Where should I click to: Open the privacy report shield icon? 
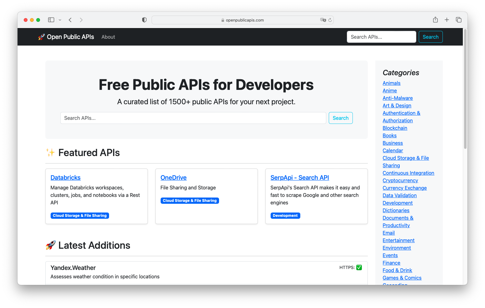144,20
